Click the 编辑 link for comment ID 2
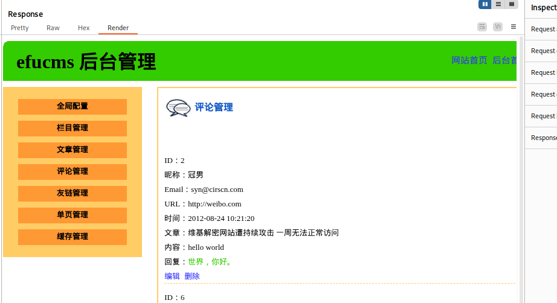 click(172, 276)
